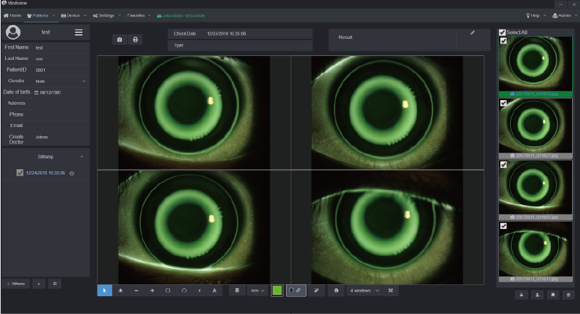Viewport: 580px width, 314px height.
Task: Select the eraser tool
Action: [120, 290]
